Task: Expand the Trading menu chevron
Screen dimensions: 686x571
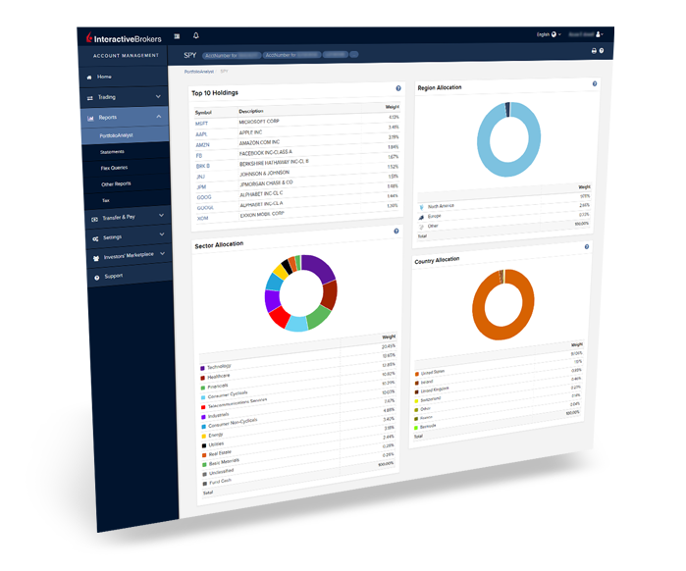Action: [158, 96]
